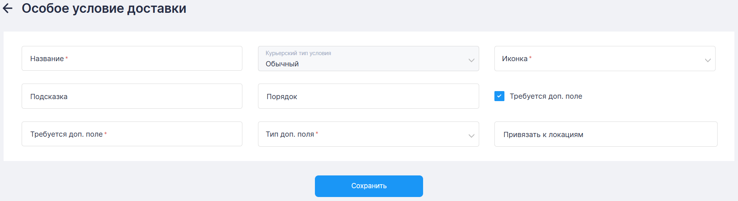The width and height of the screenshot is (738, 201).
Task: Click into the Подсказка field
Action: [132, 96]
